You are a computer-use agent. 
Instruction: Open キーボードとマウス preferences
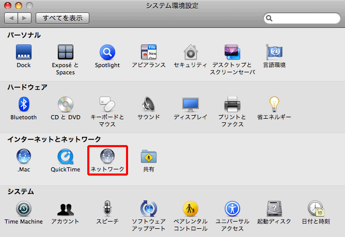[x=107, y=104]
